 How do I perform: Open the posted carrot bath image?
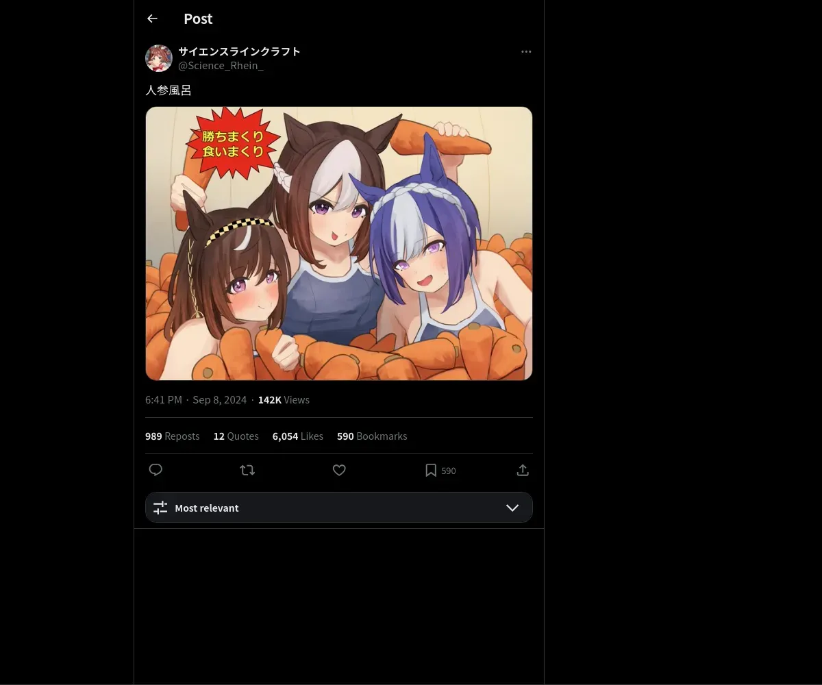click(339, 243)
